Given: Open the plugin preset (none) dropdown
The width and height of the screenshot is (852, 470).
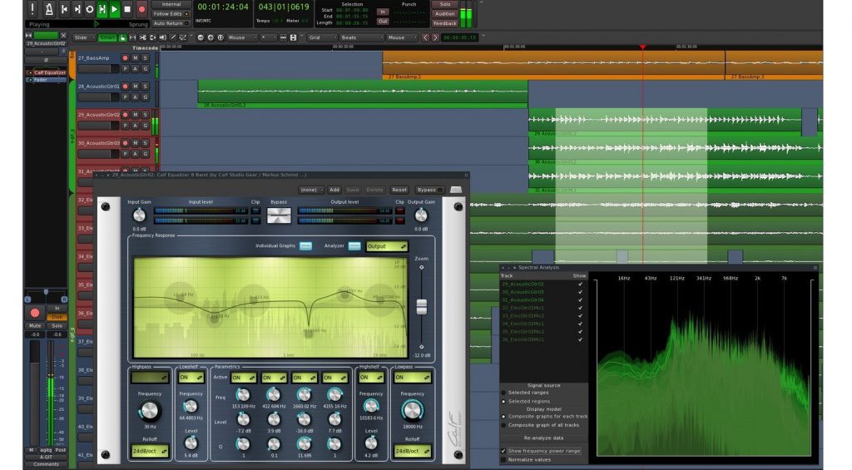Looking at the screenshot, I should coord(312,190).
